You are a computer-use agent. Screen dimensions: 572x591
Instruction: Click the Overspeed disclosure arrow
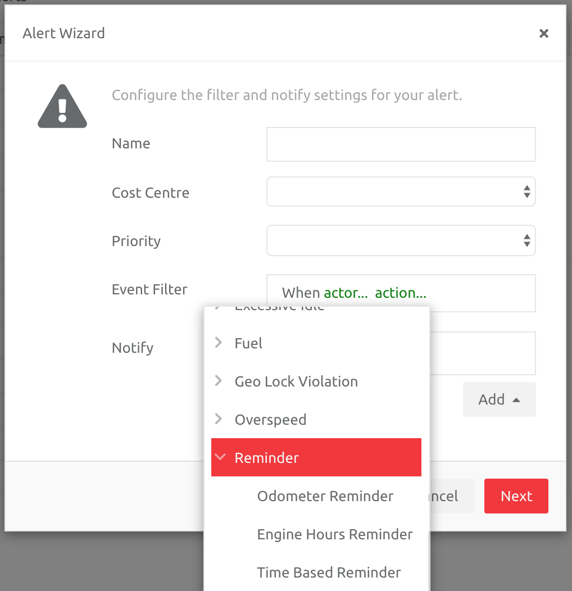tap(219, 419)
